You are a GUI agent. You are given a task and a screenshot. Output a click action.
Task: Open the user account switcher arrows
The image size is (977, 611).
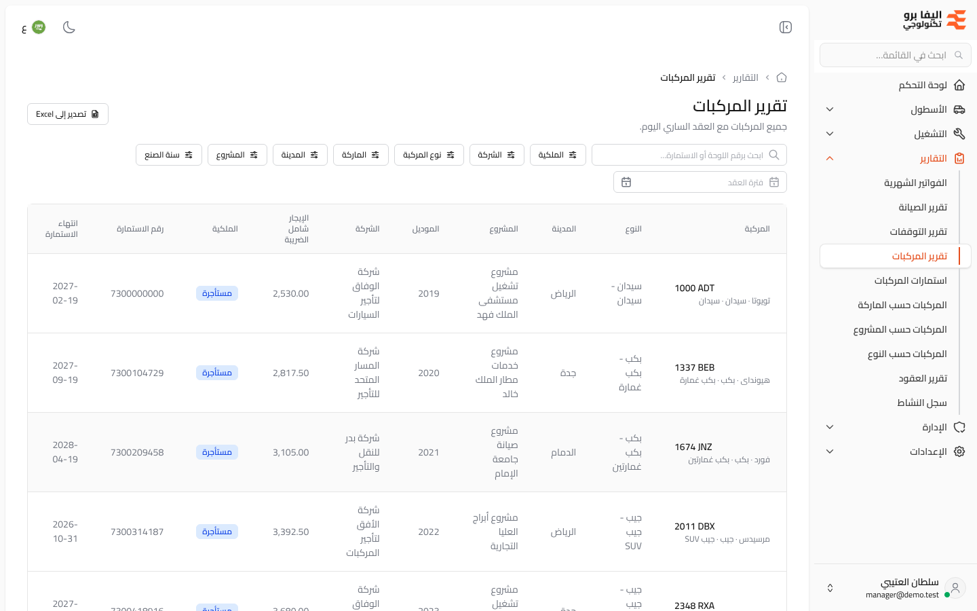[830, 588]
